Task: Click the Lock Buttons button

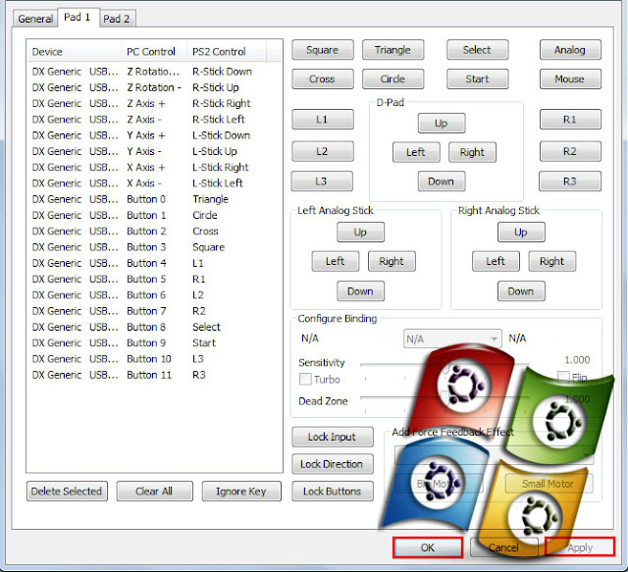Action: pos(333,492)
